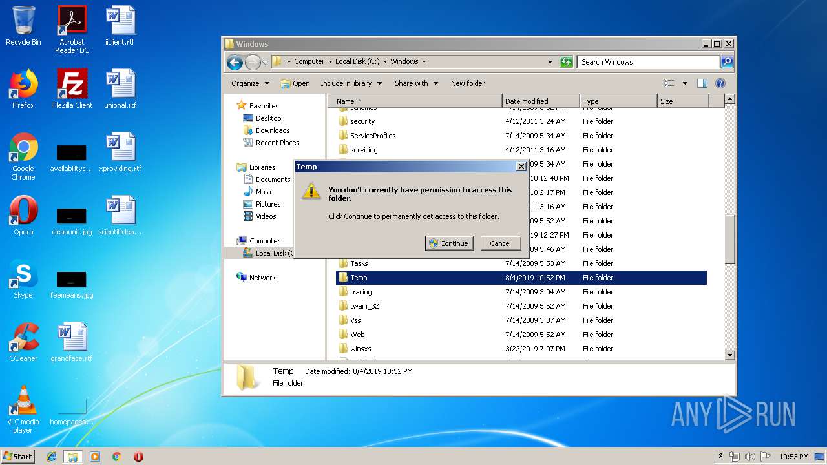Sort by the Date modified column header
This screenshot has height=465, width=827.
point(541,101)
